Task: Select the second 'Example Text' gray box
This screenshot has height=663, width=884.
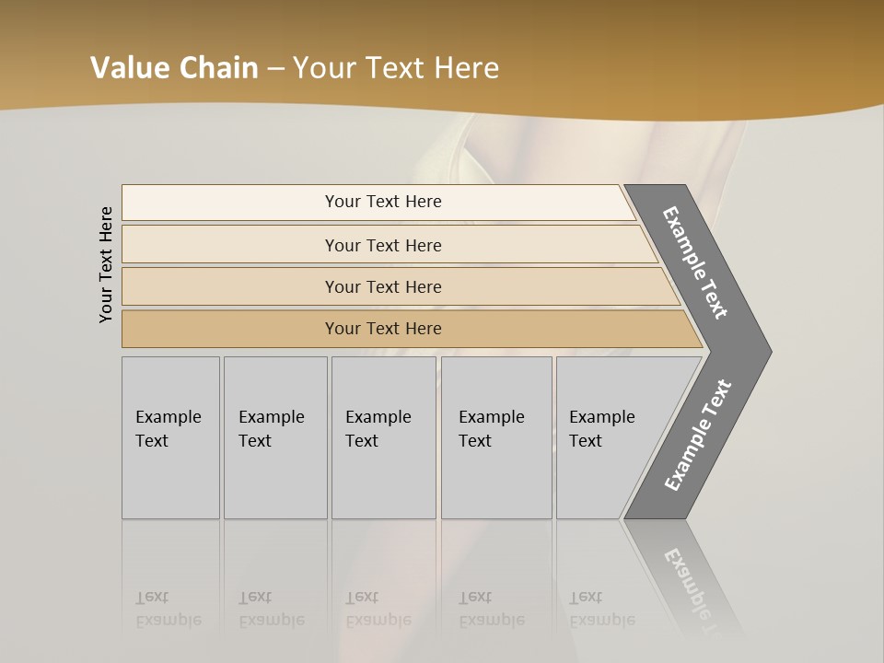Action: 274,437
